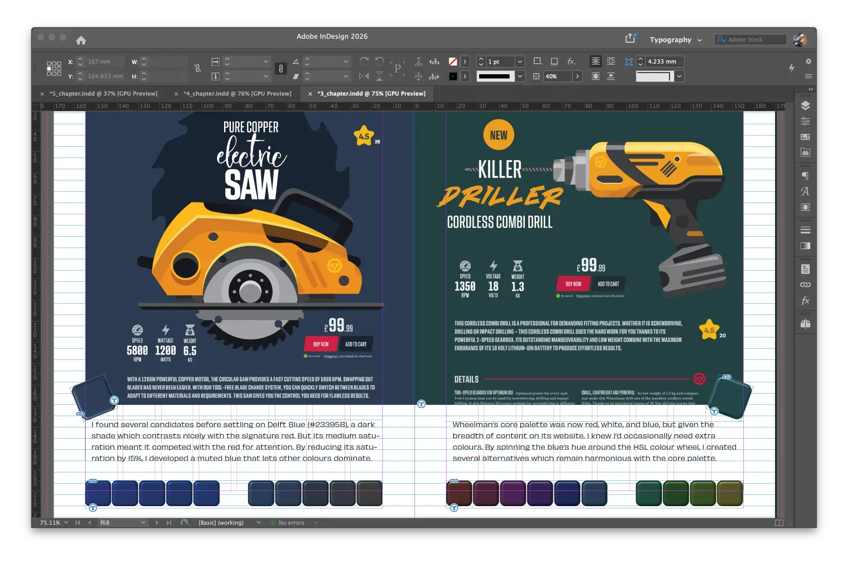Open the Effects fx panel icon

(x=805, y=300)
